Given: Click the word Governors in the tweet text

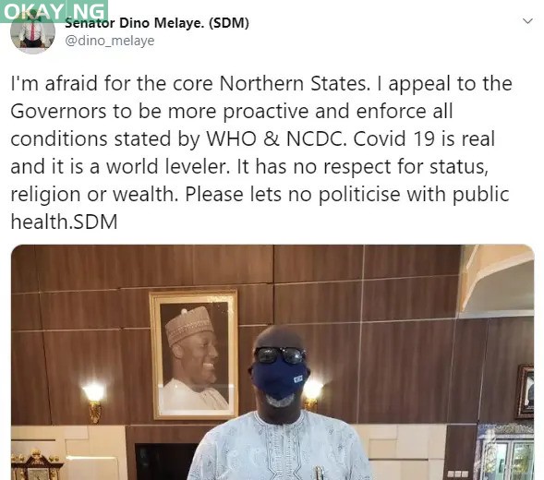Looking at the screenshot, I should pos(58,112).
